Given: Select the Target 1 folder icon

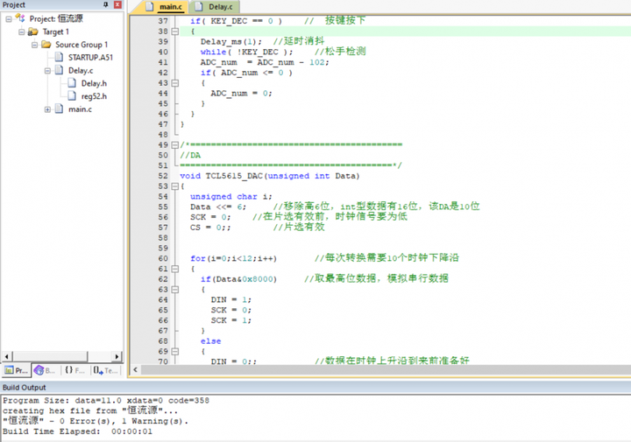Looking at the screenshot, I should click(x=33, y=32).
